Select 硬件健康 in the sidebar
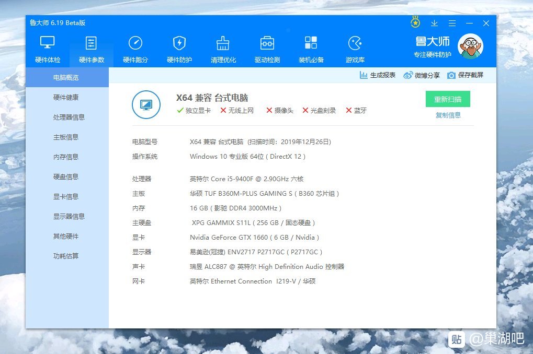 point(67,98)
